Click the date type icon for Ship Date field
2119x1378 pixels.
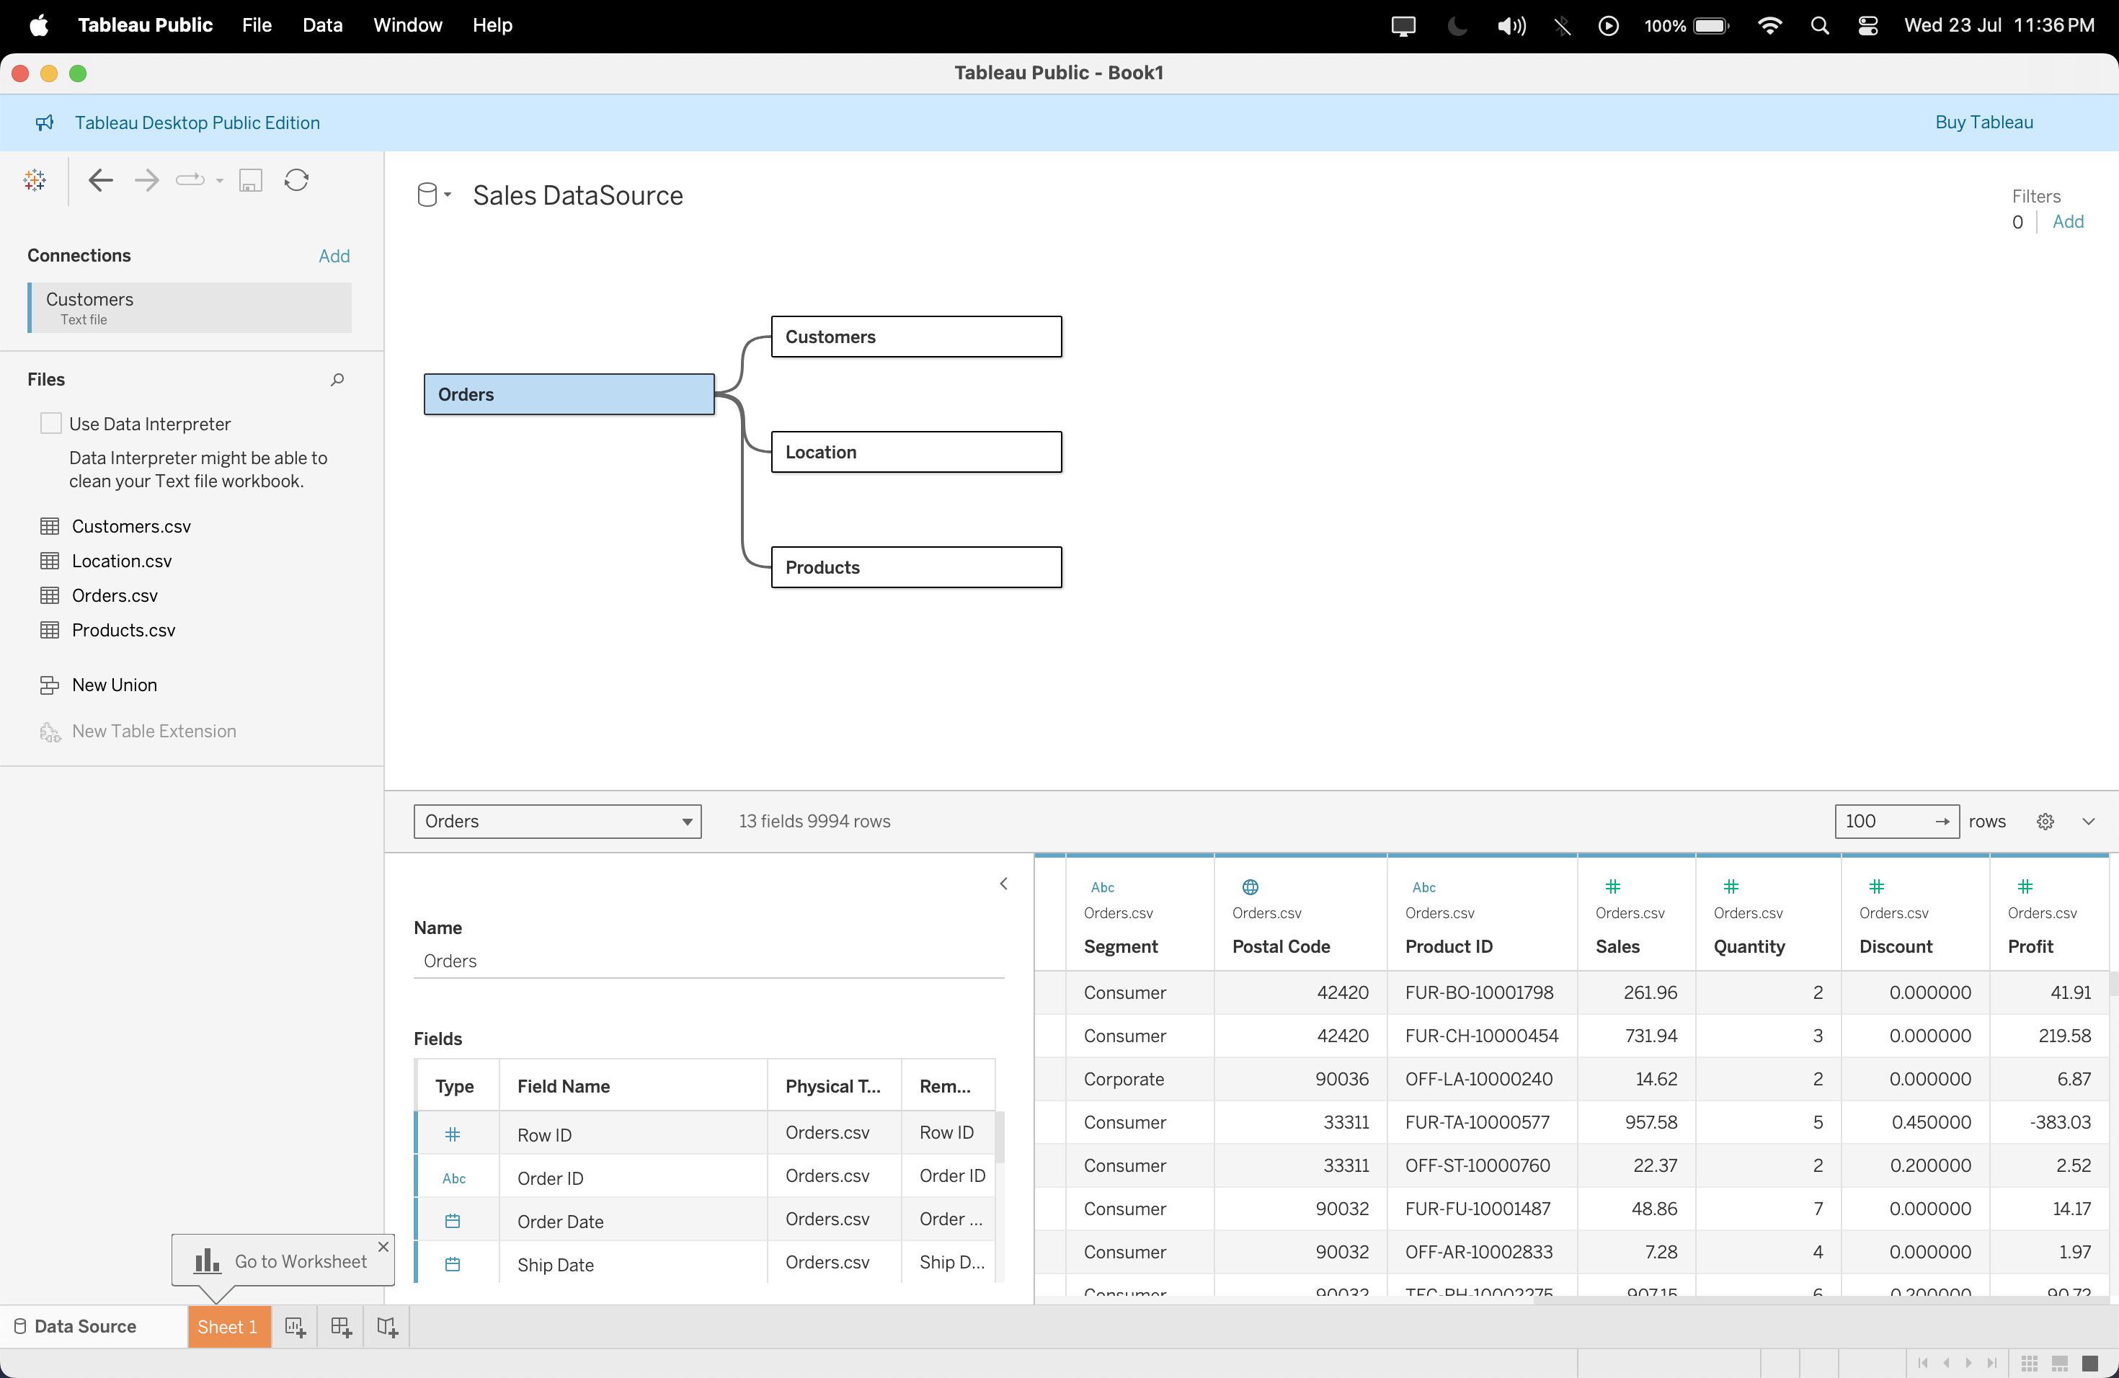(453, 1264)
